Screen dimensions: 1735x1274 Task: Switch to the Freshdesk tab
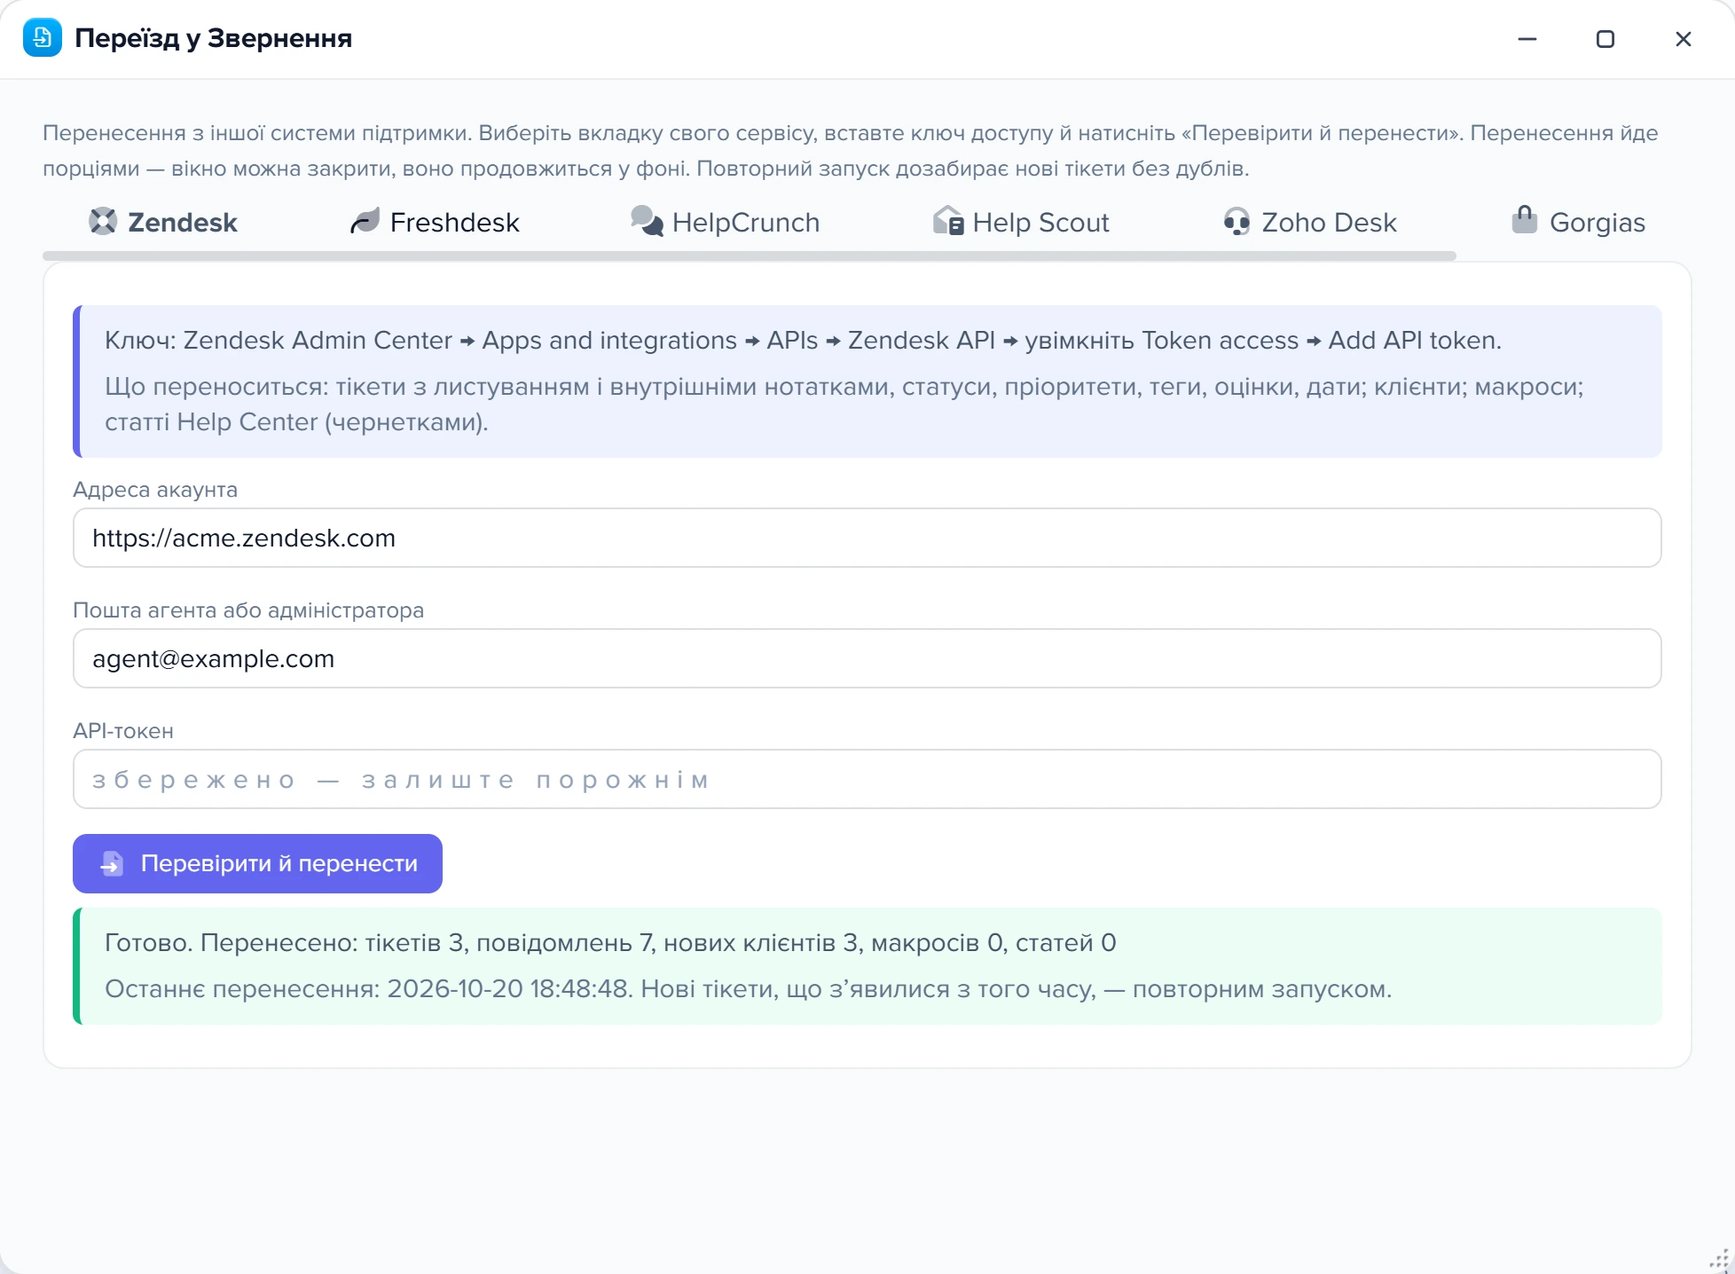coord(435,222)
